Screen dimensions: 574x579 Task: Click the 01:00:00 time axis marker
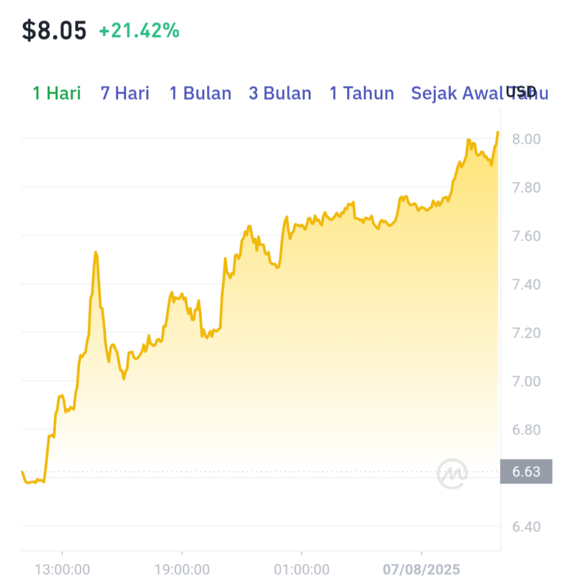tap(301, 569)
